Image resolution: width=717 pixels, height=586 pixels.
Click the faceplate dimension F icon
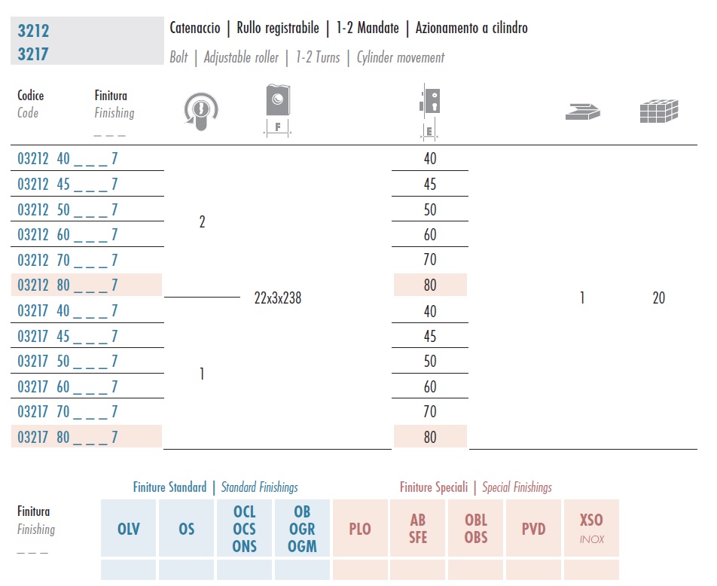[x=278, y=110]
